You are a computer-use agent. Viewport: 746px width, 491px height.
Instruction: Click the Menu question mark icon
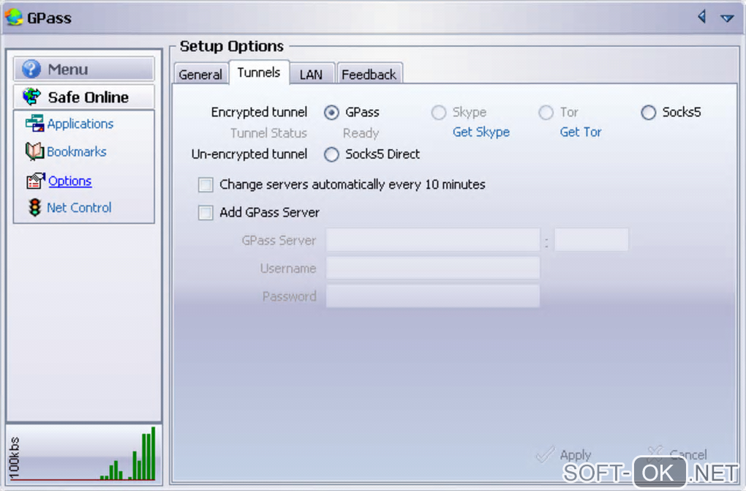click(31, 69)
